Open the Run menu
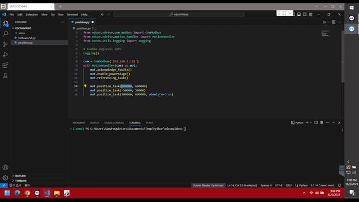The image size is (359, 202). 61,15
